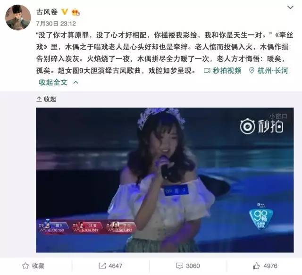Viewport: 302px width, 275px height.
Task: Switch to 小窗口 small window mode
Action: [278, 116]
